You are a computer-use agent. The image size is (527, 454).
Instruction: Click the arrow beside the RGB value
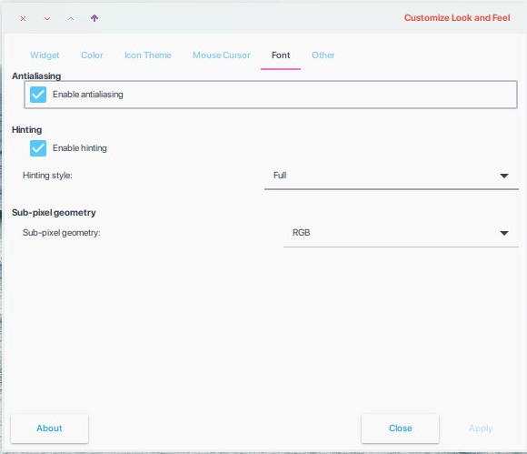pyautogui.click(x=503, y=233)
